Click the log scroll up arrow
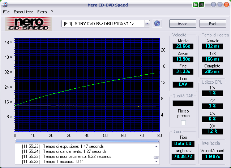This screenshot has width=231, height=168. pos(156,146)
